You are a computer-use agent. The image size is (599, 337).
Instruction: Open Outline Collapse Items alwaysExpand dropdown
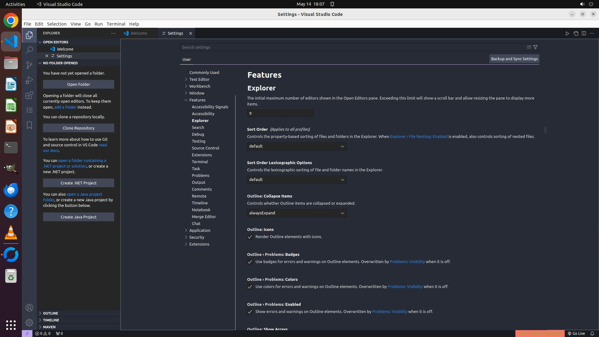(x=297, y=213)
